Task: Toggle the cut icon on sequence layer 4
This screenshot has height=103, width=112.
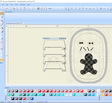Action: click(x=65, y=48)
